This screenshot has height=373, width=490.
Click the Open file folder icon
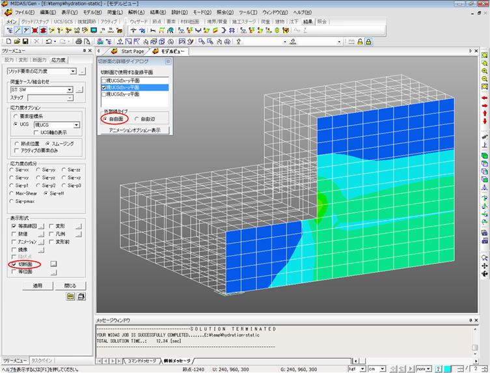coord(17,41)
